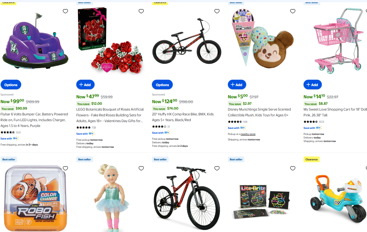Screen dimensions: 367x232
Task: Toggle heart on LEGO Roses bouquet
Action: click(x=141, y=11)
